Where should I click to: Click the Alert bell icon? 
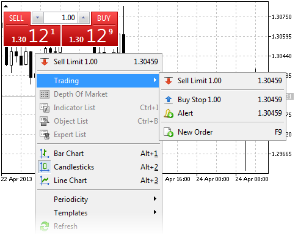(x=169, y=113)
